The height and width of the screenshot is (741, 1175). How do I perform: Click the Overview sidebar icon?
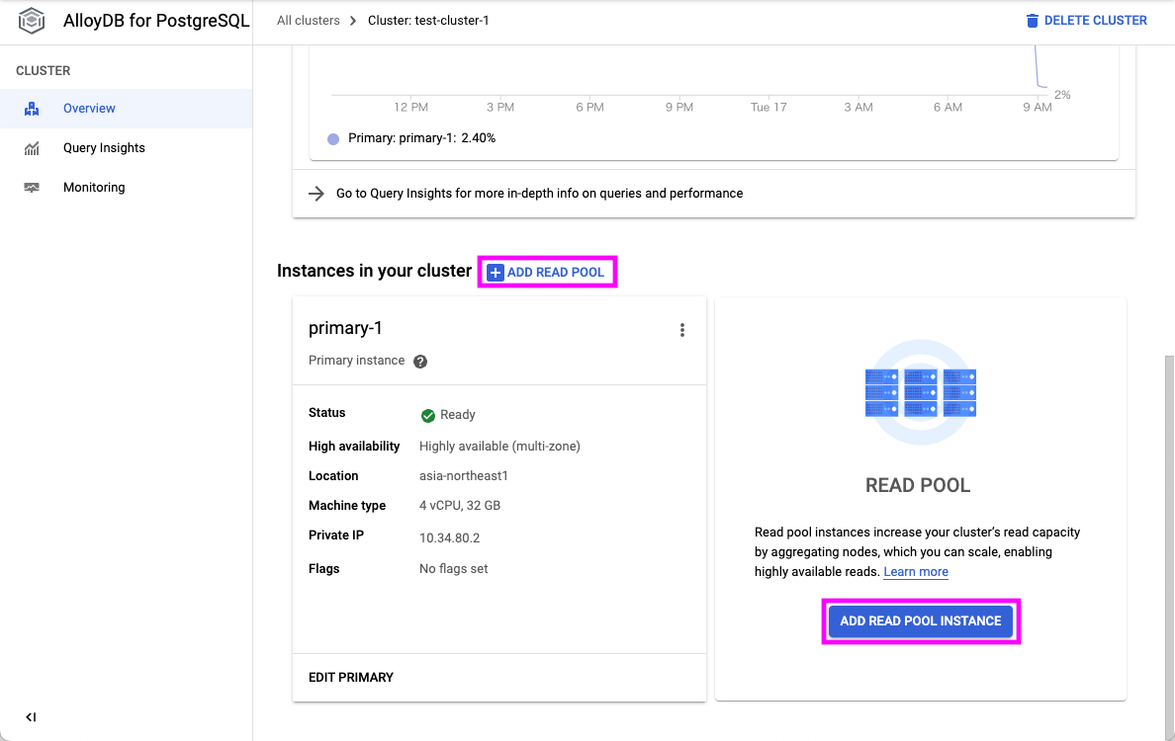click(32, 109)
